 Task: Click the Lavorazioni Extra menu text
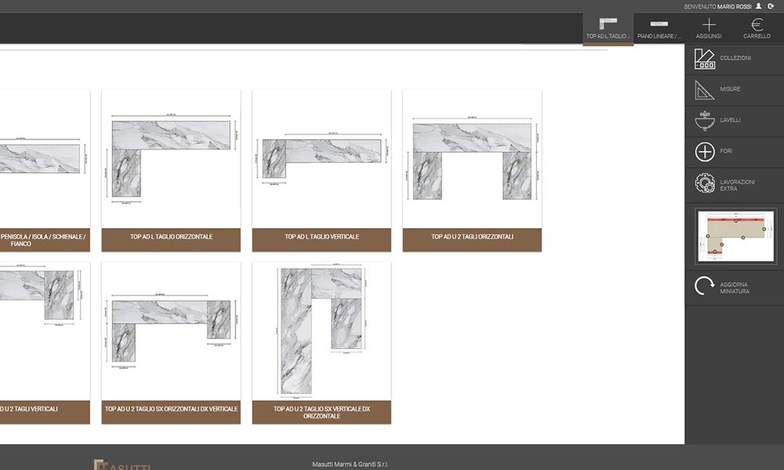coord(737,186)
